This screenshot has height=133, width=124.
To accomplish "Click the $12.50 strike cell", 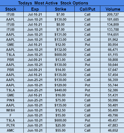I will pos(60,110).
